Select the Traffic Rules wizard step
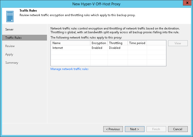Viewport: 193px width, 137px height. click(x=13, y=38)
